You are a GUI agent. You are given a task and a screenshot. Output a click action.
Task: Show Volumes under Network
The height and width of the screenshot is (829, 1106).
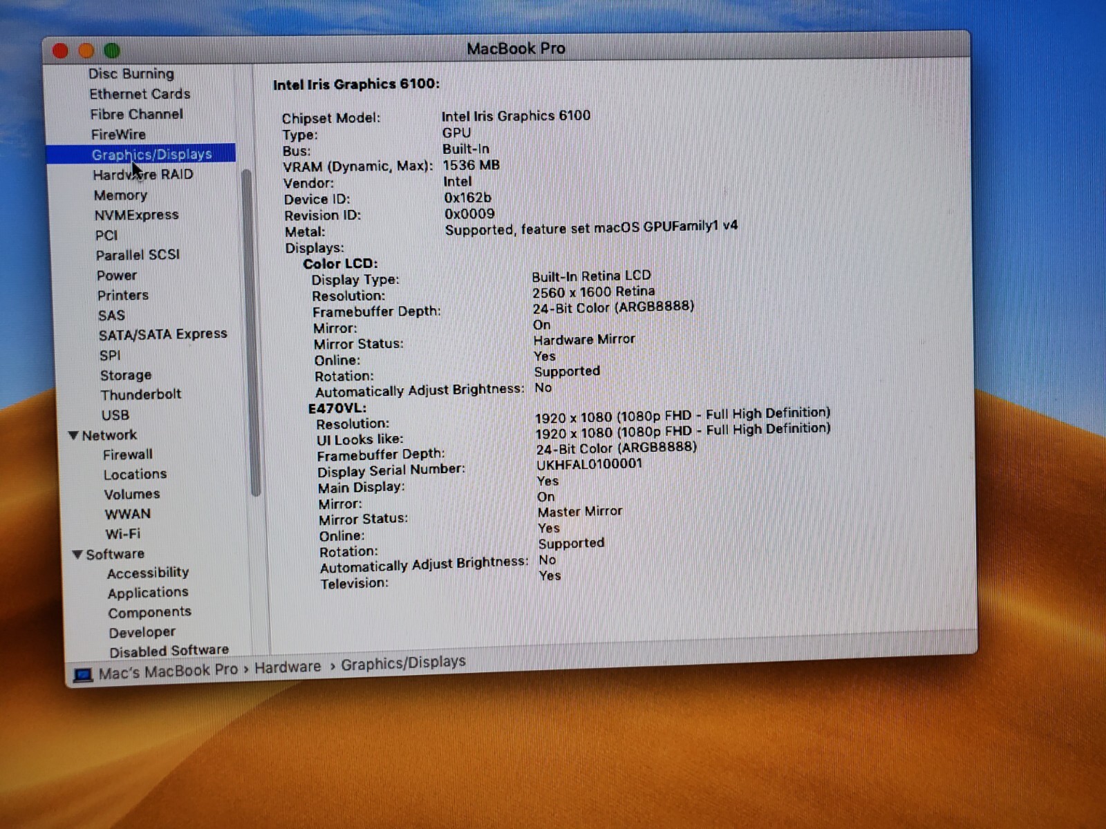(132, 495)
